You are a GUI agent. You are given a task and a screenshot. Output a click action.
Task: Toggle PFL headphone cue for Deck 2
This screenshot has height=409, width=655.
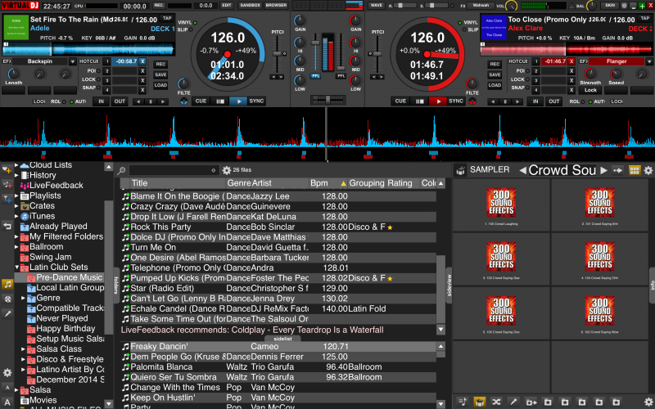click(x=341, y=76)
